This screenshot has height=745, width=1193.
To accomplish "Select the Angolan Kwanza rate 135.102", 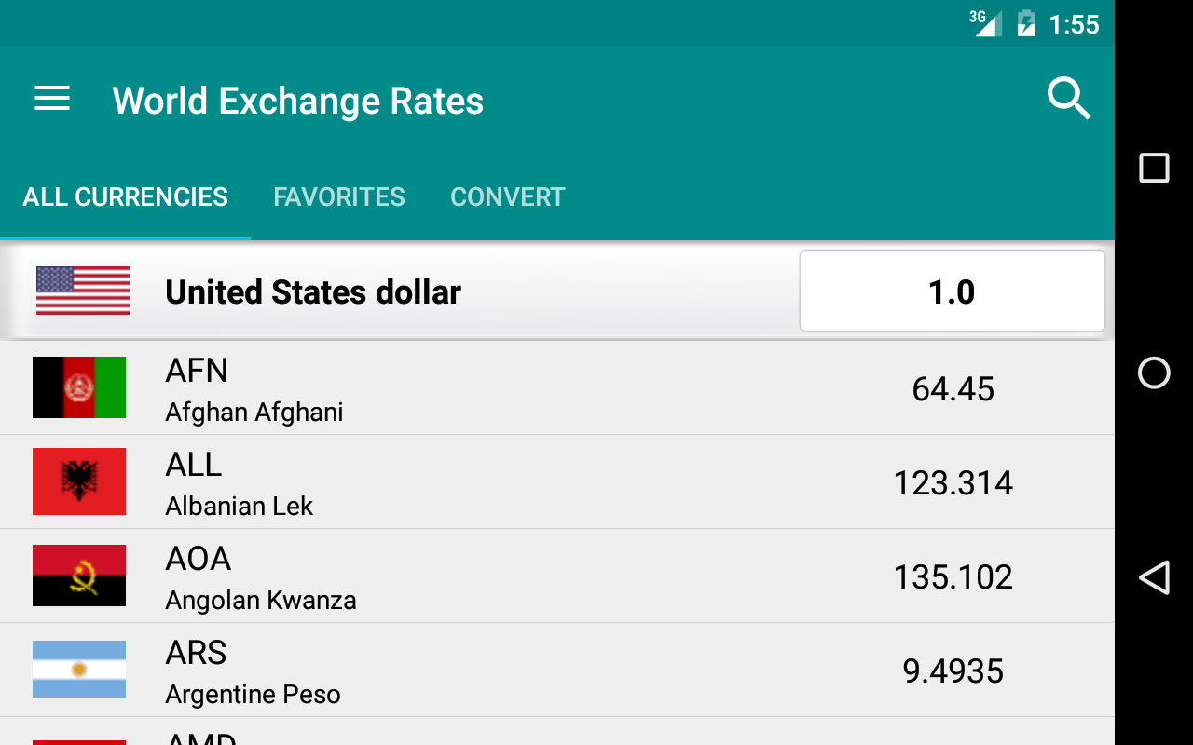I will 953,577.
